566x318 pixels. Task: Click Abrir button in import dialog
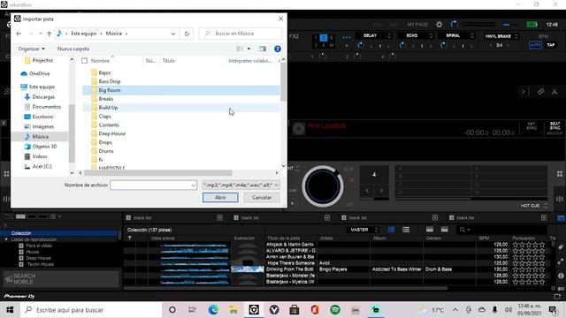pos(220,198)
